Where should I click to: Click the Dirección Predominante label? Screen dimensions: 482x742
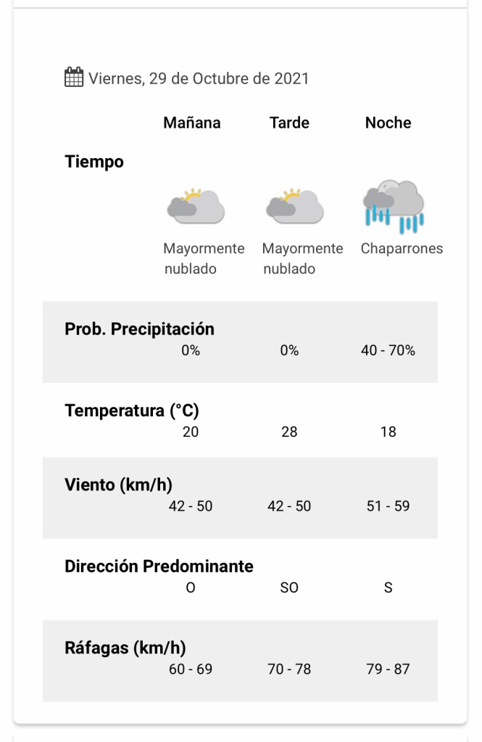point(159,566)
